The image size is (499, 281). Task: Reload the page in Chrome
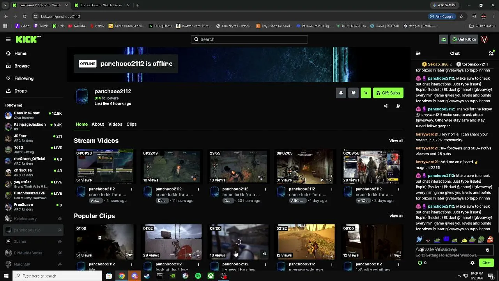click(25, 16)
